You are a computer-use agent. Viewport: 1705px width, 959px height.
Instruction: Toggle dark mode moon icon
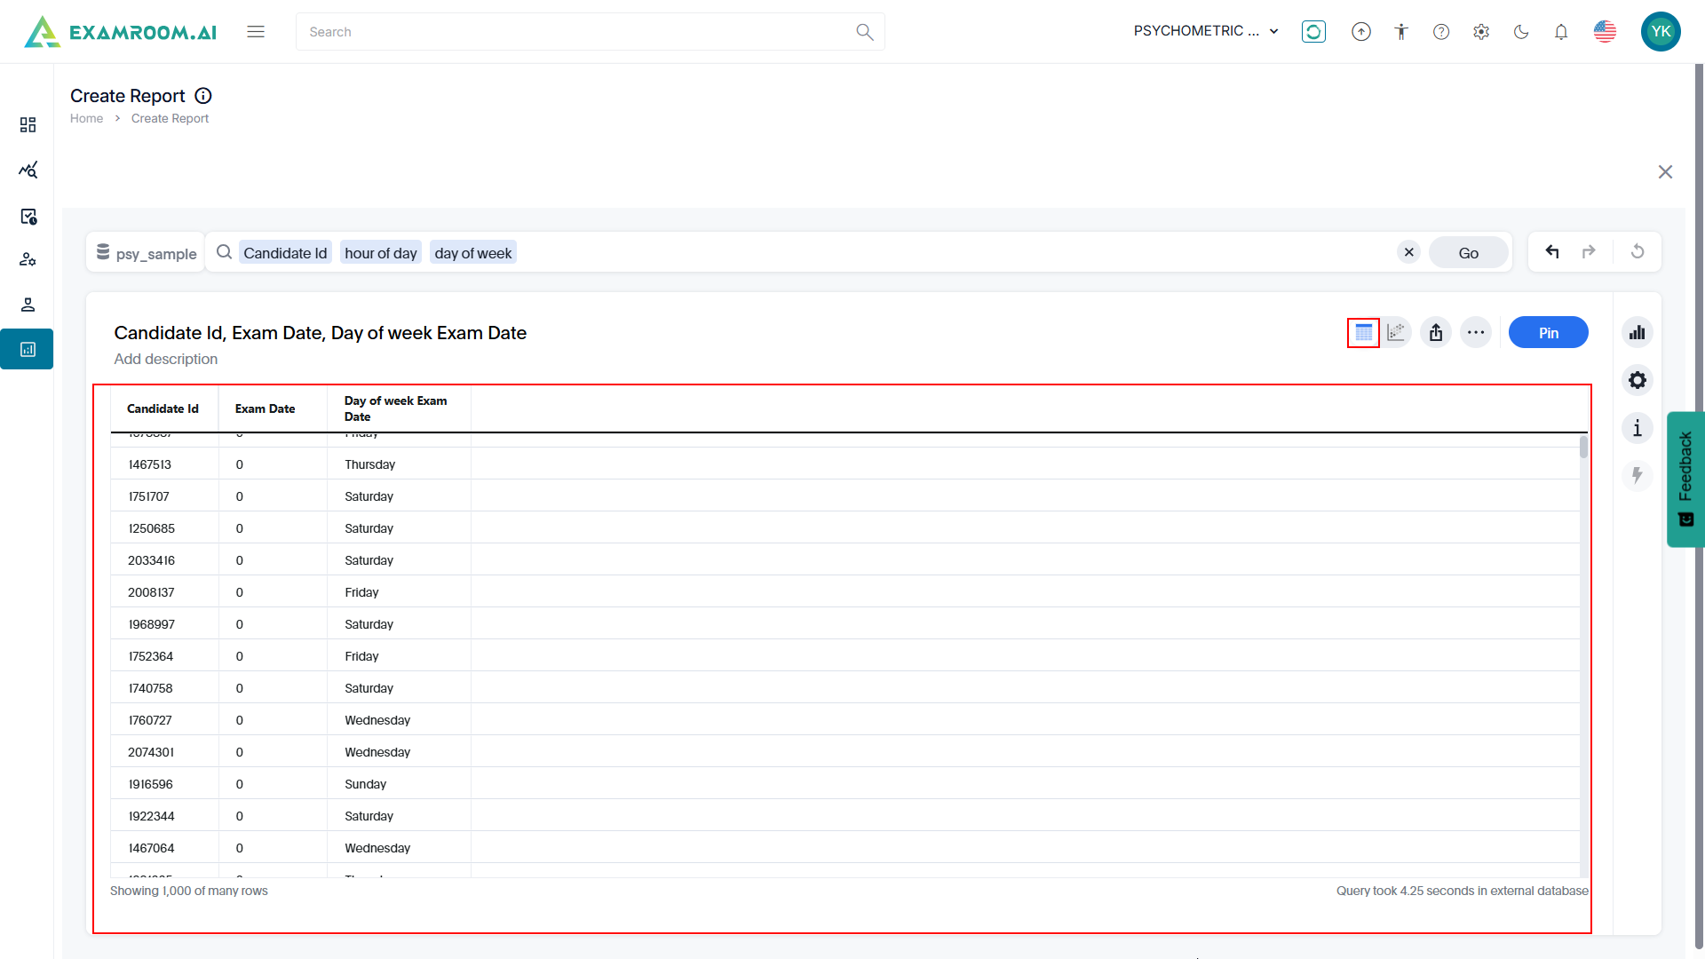[1521, 32]
